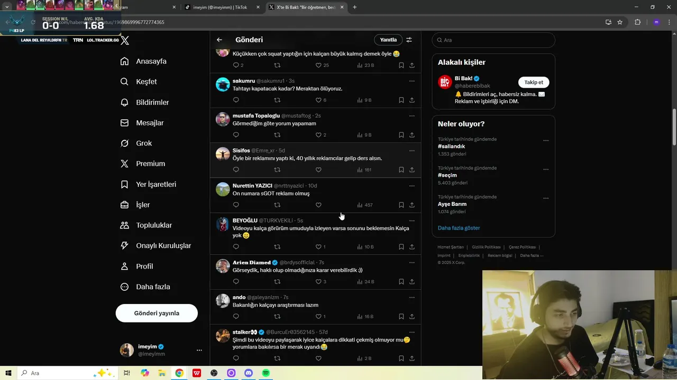Bookmark Sisifos's reply
The image size is (677, 380).
tap(401, 170)
